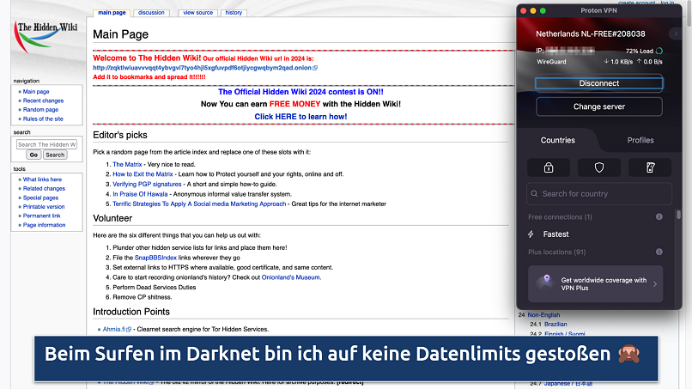Click the search magnifier icon in Proton VPN
The height and width of the screenshot is (389, 692).
click(535, 194)
